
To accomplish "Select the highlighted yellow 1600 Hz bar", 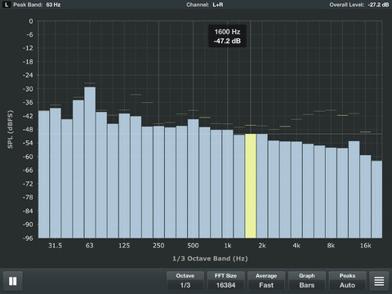I will tap(251, 186).
